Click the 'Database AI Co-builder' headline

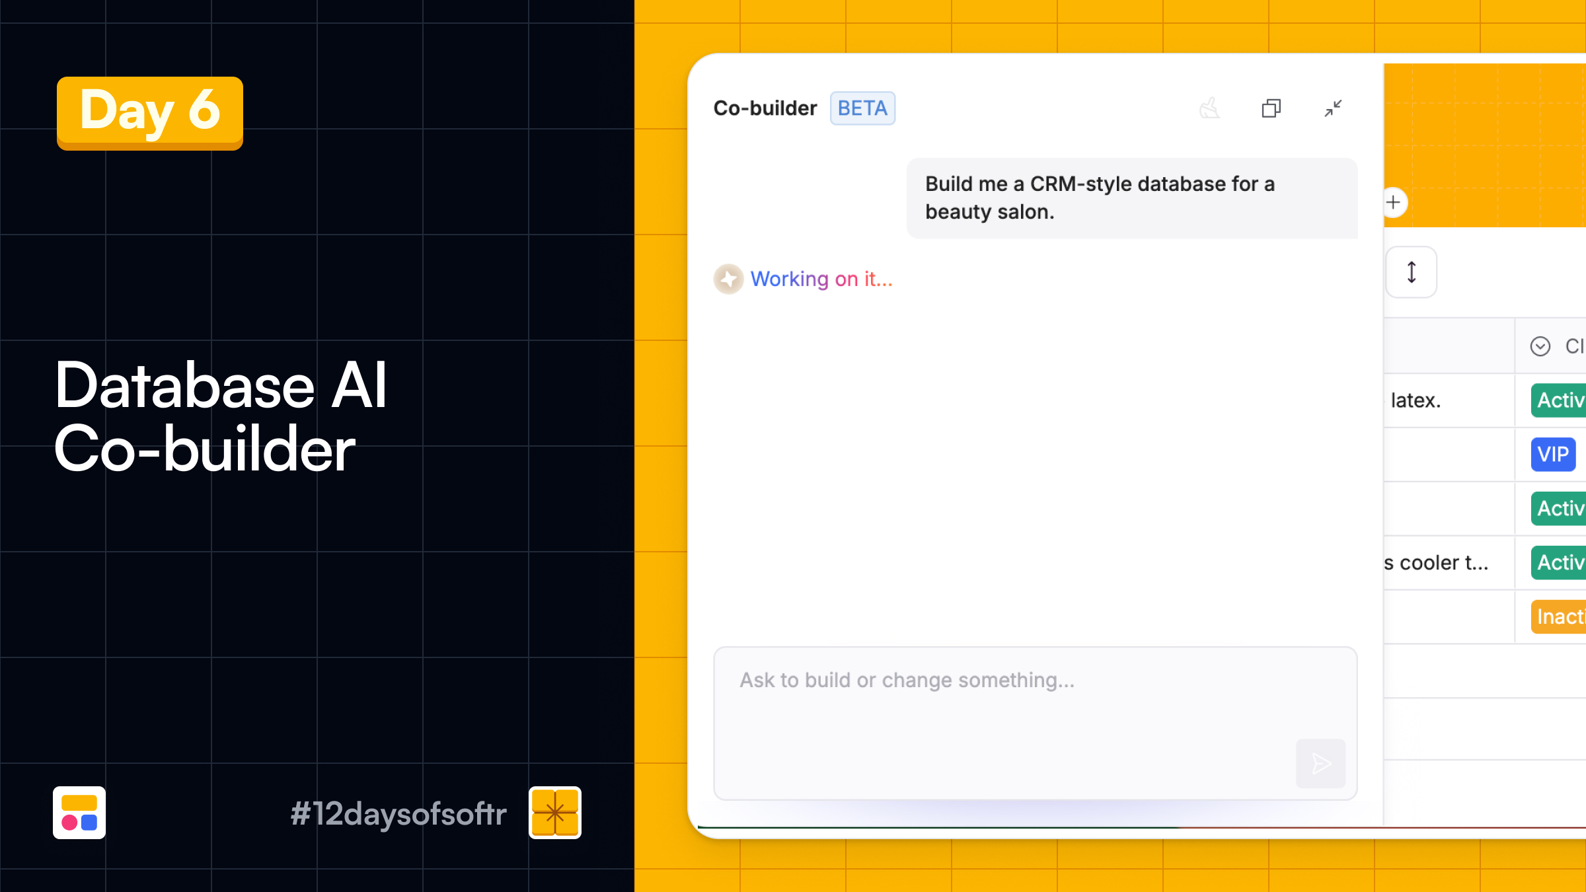click(x=221, y=417)
